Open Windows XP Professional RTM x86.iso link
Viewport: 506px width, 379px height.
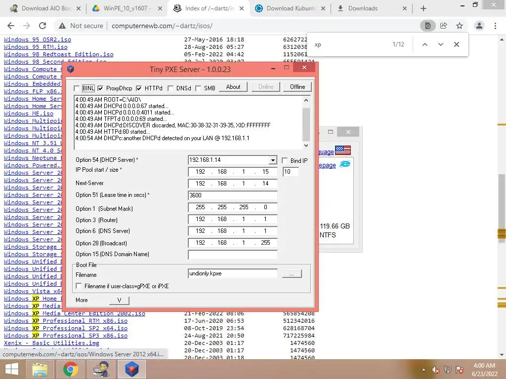[x=66, y=321]
